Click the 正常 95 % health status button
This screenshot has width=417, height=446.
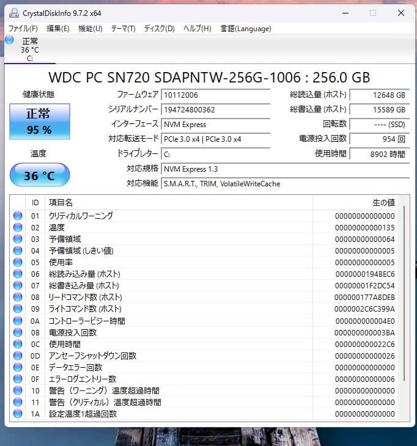tap(40, 122)
